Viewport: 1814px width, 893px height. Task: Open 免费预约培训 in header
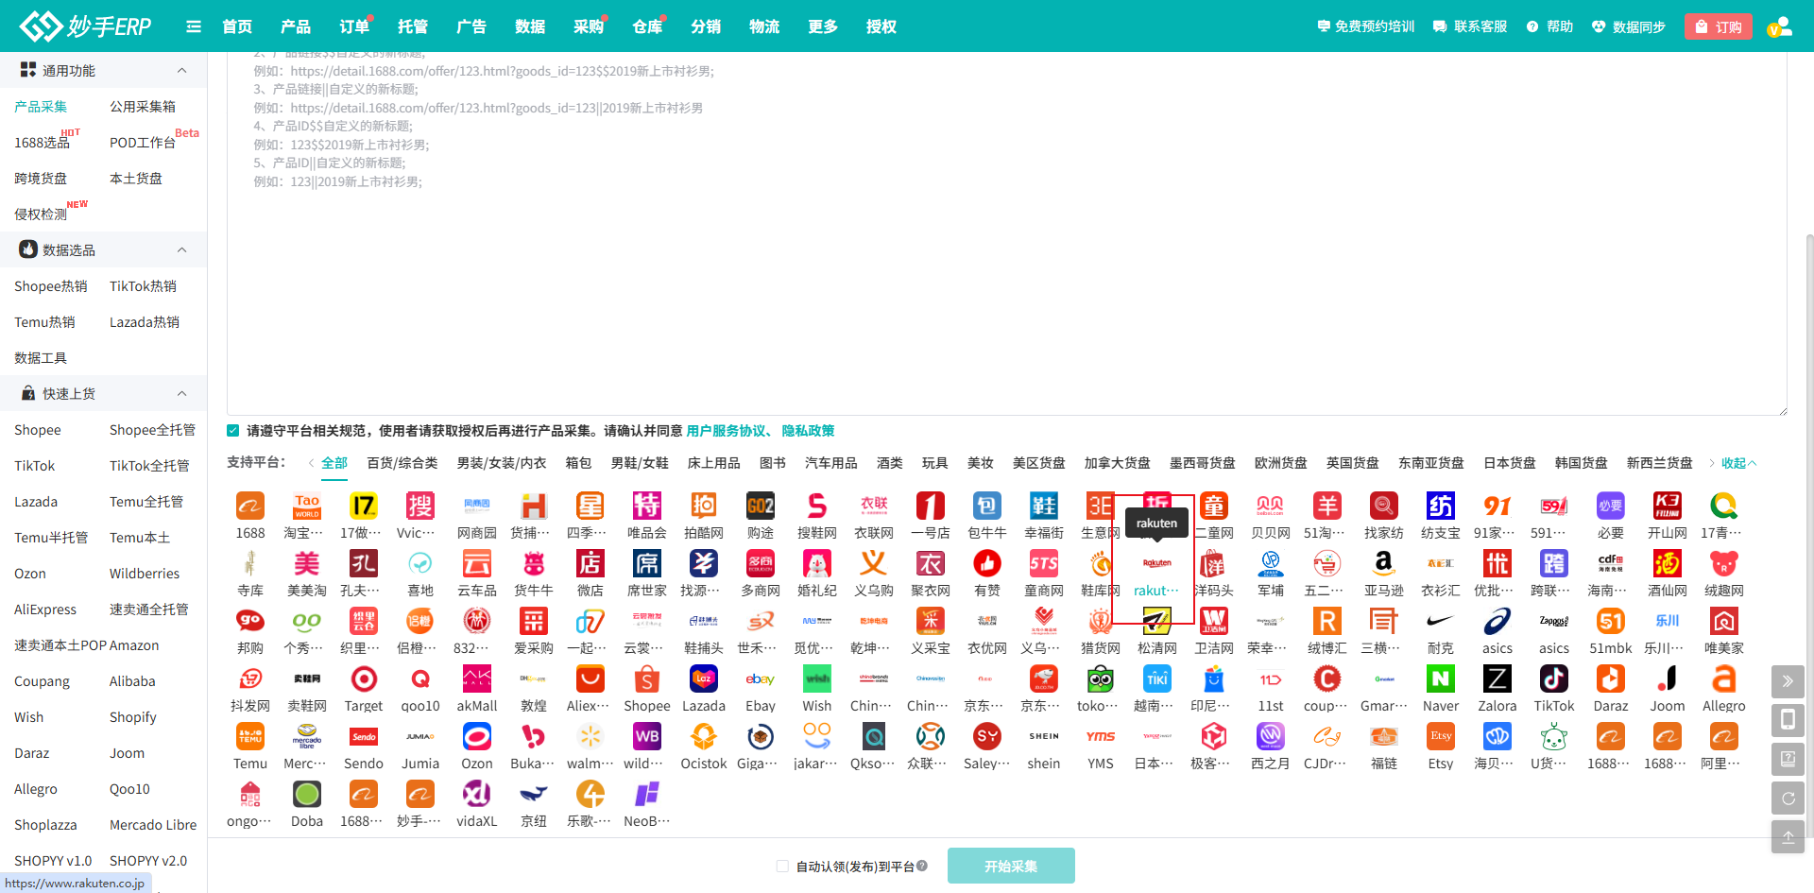coord(1366,26)
